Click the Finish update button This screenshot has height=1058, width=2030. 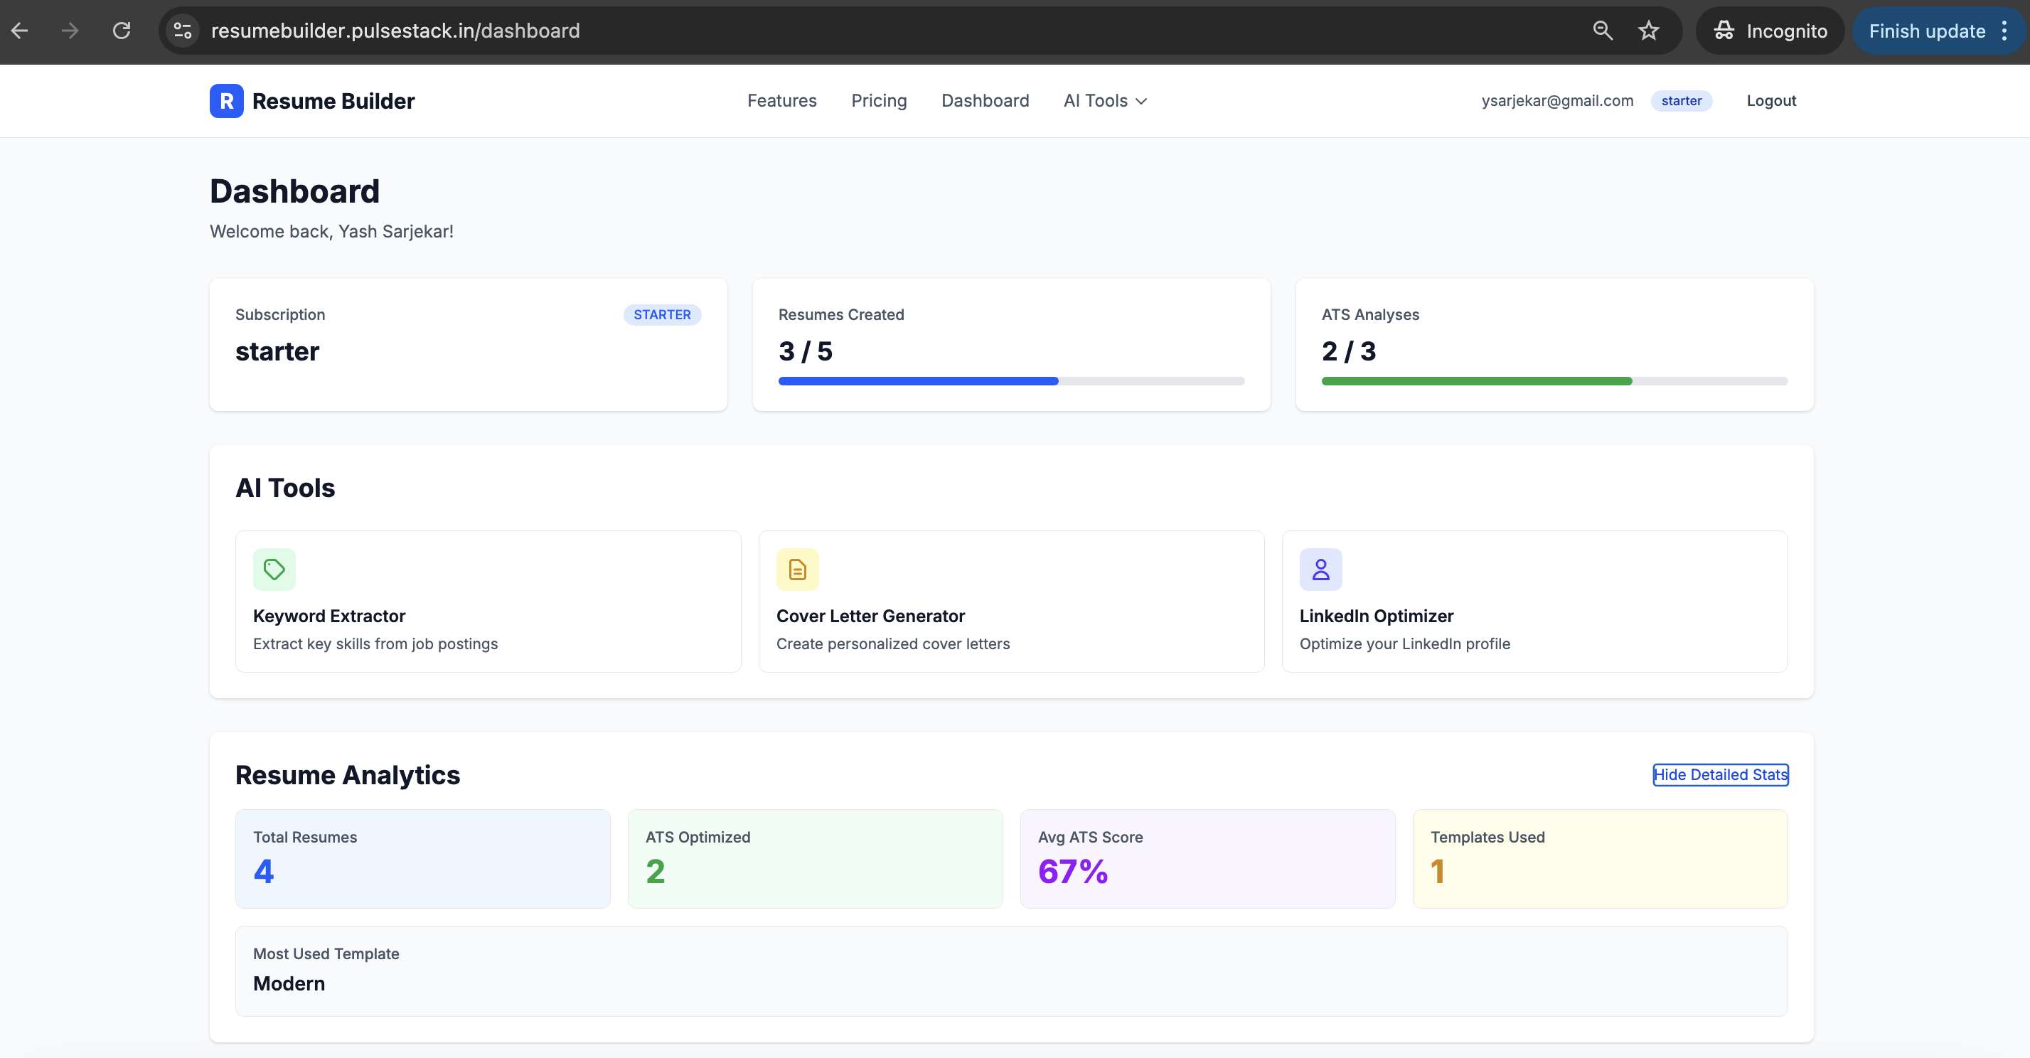click(x=1926, y=31)
